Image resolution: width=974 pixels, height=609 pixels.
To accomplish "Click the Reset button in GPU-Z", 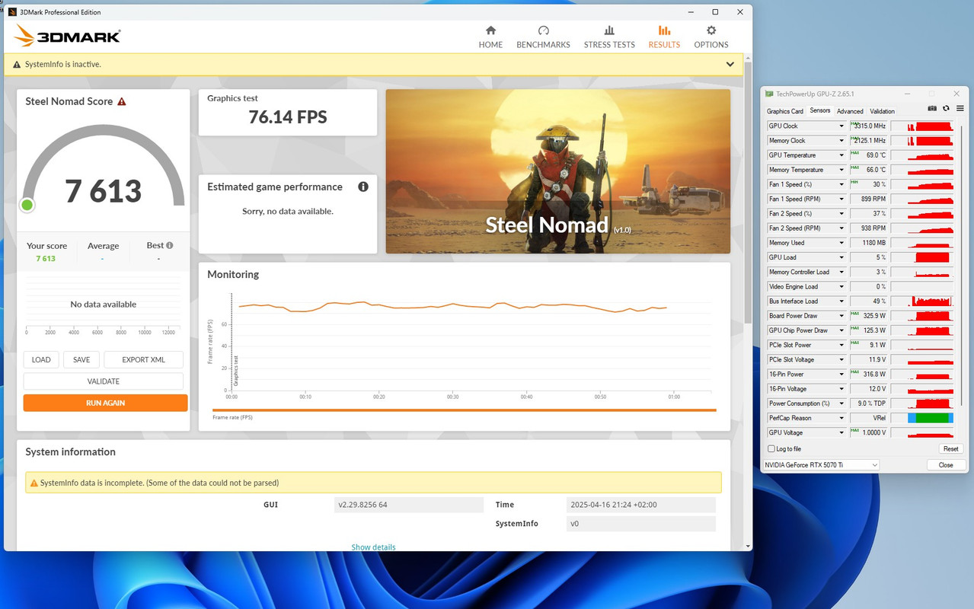I will [950, 449].
